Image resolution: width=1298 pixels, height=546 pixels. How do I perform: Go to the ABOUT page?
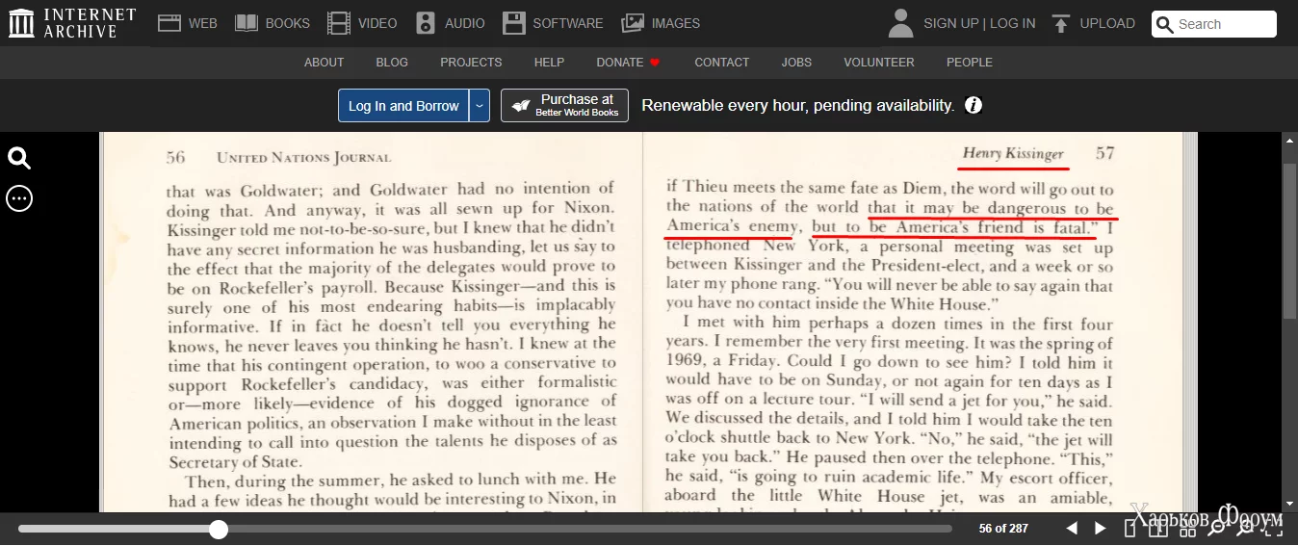(324, 63)
